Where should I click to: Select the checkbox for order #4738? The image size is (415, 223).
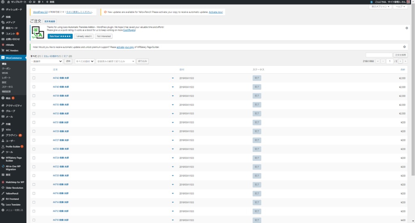[34, 96]
